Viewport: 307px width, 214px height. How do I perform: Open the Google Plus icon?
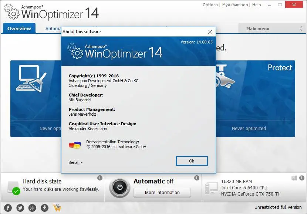click(x=32, y=208)
